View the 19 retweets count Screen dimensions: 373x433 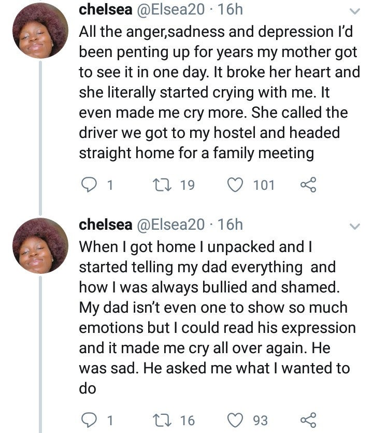click(x=187, y=185)
